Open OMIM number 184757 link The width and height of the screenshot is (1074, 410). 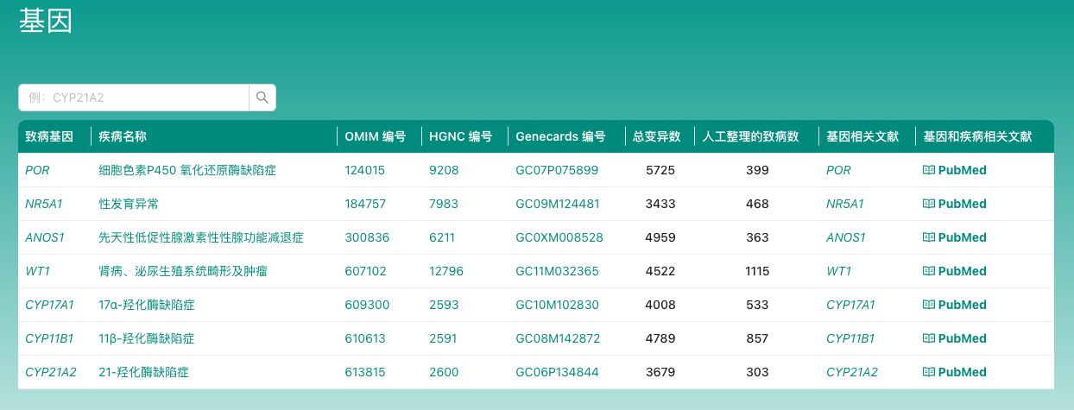[x=365, y=204]
